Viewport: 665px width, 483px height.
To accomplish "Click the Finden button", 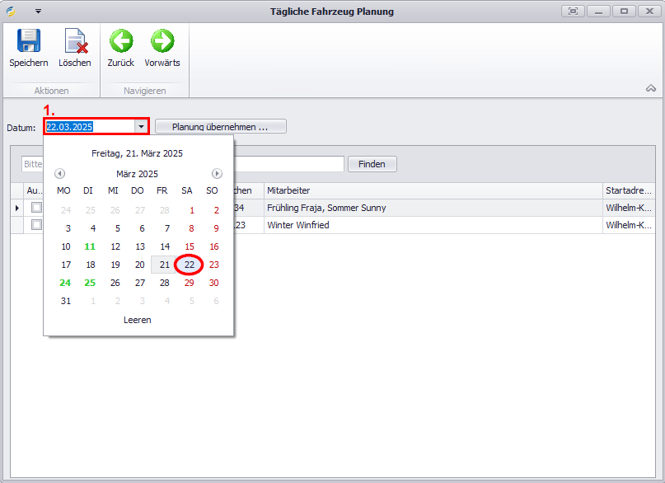I will [x=372, y=164].
